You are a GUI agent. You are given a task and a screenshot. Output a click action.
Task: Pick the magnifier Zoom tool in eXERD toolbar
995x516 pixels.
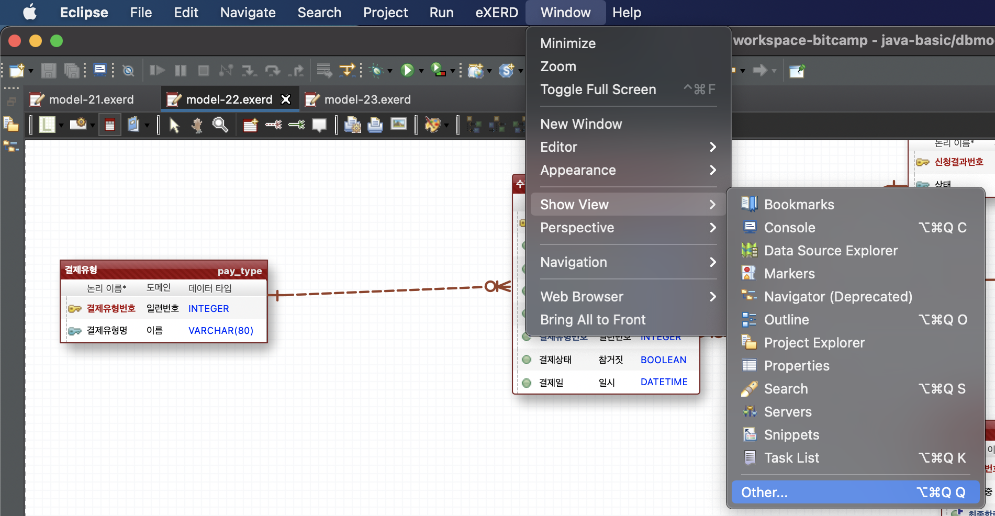(x=220, y=125)
